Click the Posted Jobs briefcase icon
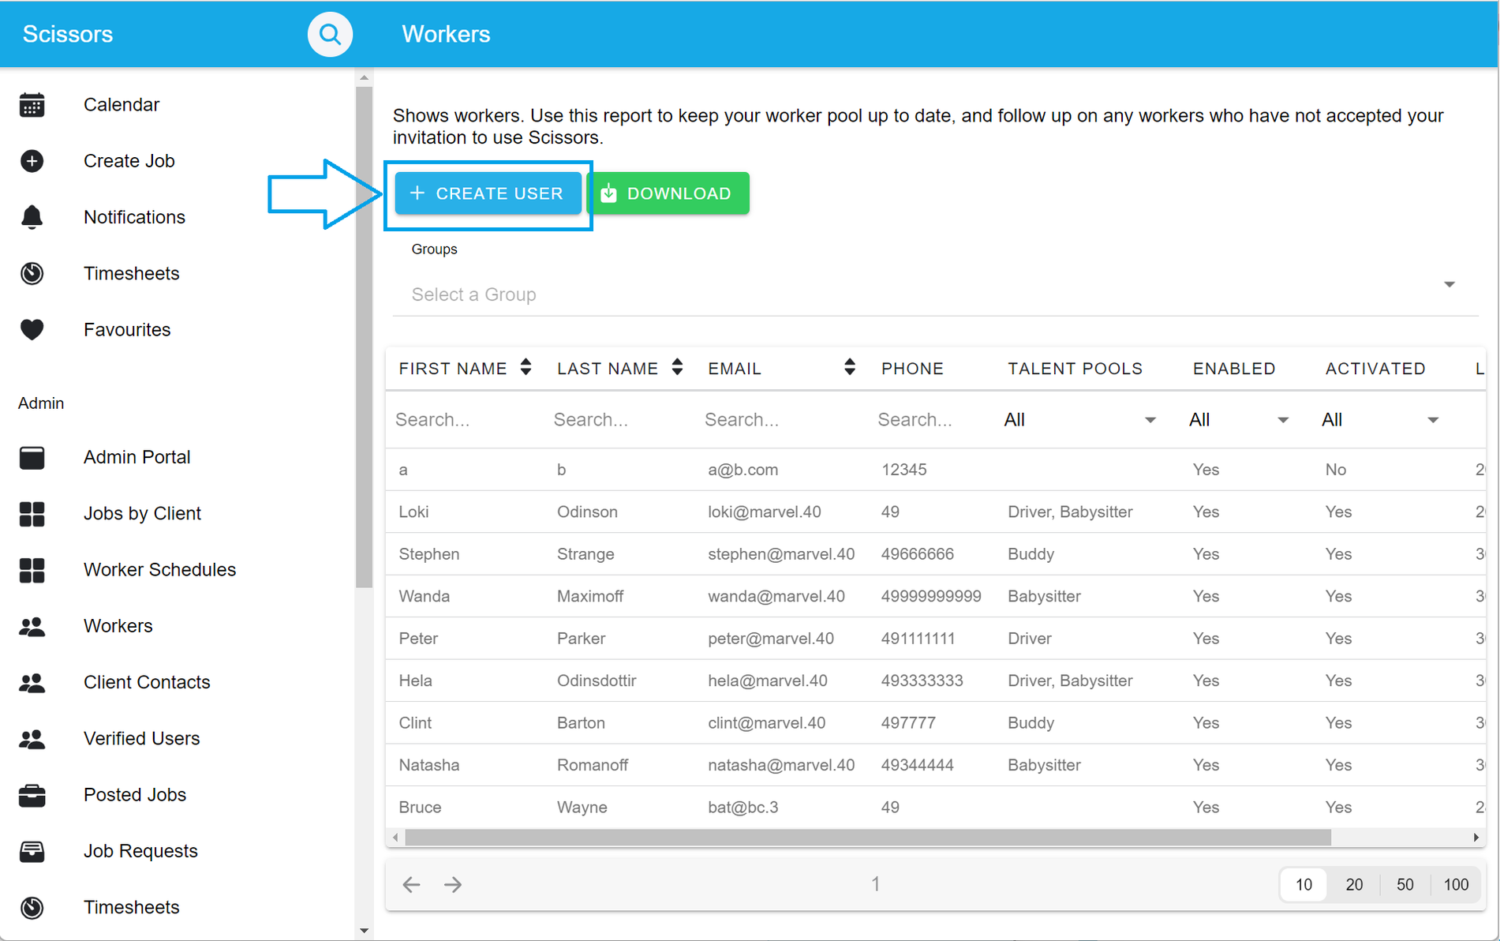 pos(32,795)
